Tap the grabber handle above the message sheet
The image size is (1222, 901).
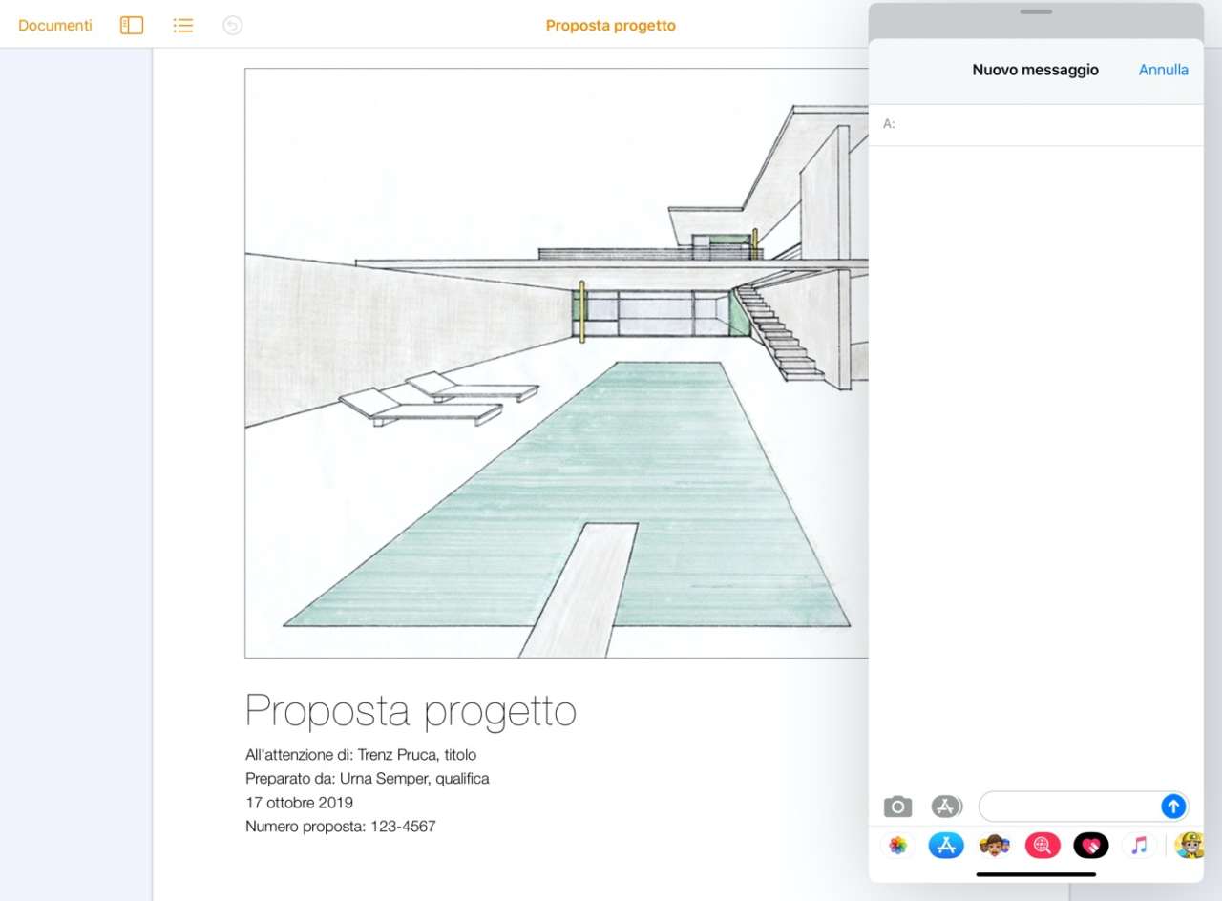pyautogui.click(x=1036, y=11)
